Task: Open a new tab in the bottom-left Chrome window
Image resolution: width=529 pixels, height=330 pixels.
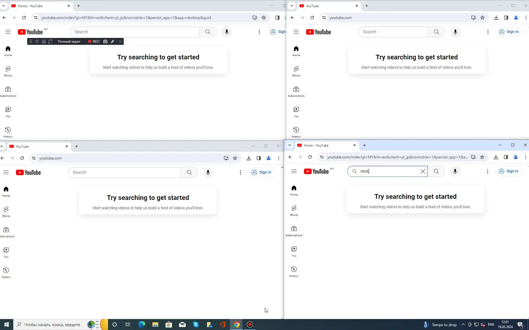Action: (x=77, y=146)
